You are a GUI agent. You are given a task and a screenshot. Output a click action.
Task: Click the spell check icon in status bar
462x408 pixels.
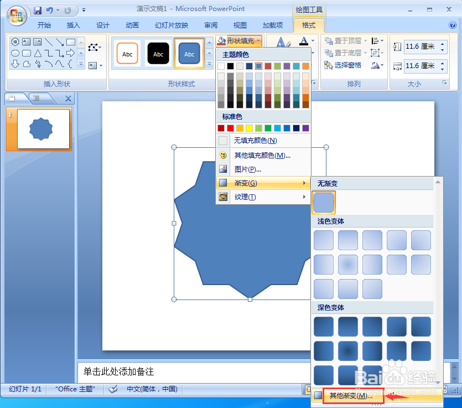[113, 389]
